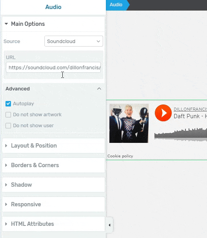Click the Borders & Corners arrow icon
The width and height of the screenshot is (207, 238).
point(6,165)
